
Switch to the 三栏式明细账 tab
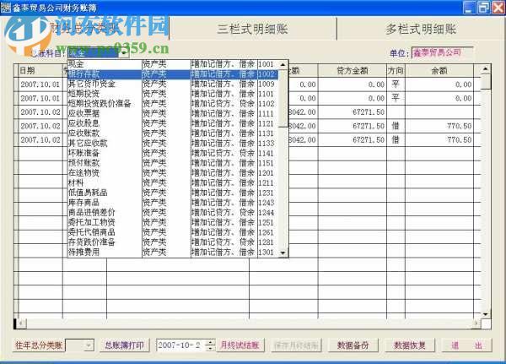tap(253, 29)
